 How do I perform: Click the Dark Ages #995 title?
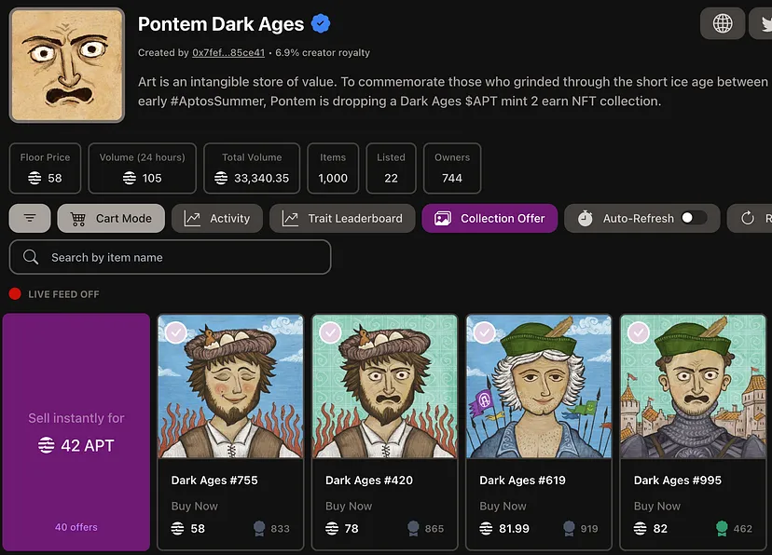click(678, 481)
